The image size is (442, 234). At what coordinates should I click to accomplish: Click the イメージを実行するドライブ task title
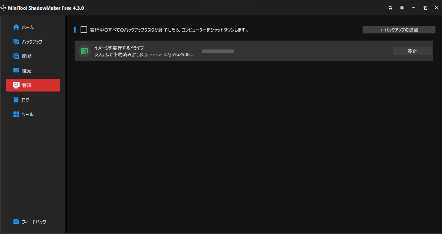click(x=119, y=48)
